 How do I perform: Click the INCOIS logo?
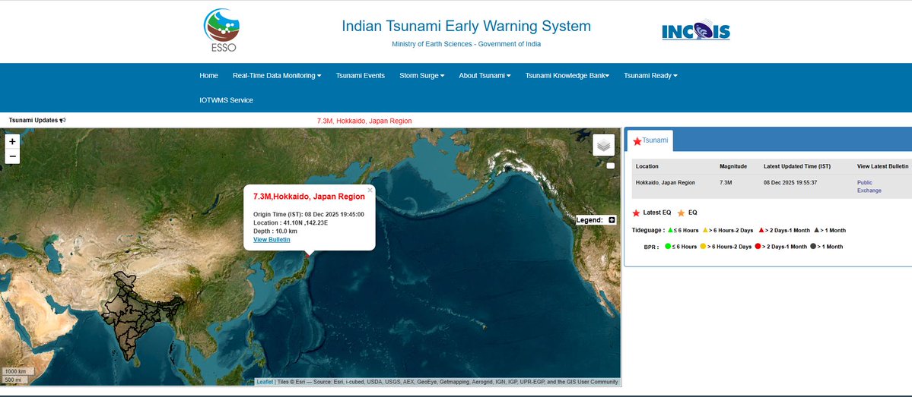pos(696,30)
